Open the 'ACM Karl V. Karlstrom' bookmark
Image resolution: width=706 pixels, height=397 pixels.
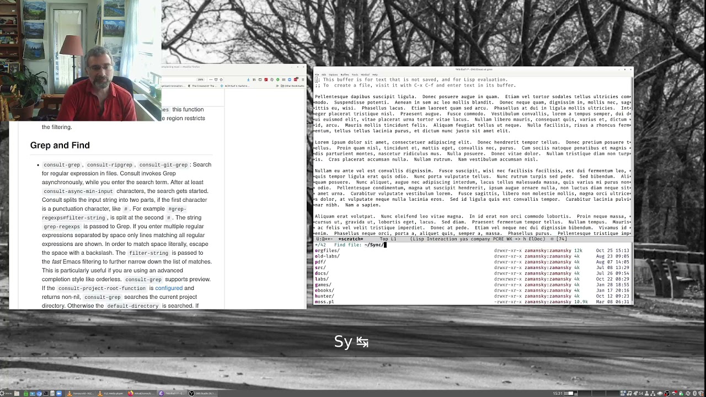coord(234,85)
